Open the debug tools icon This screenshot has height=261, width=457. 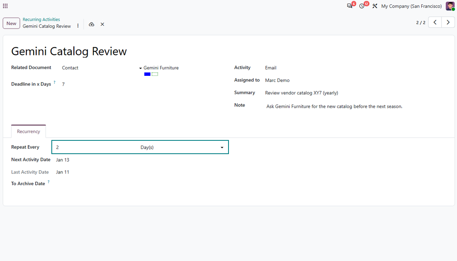375,6
